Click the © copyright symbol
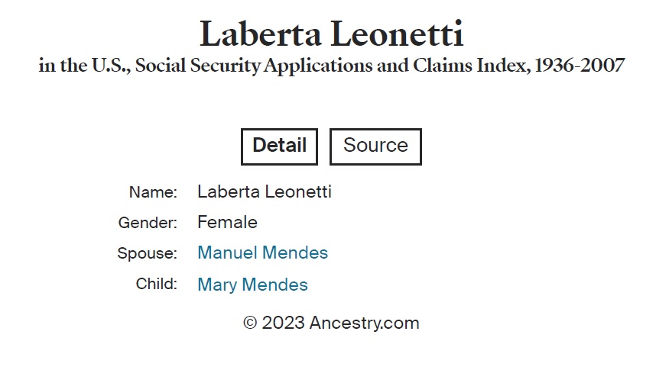The width and height of the screenshot is (656, 370). (250, 323)
